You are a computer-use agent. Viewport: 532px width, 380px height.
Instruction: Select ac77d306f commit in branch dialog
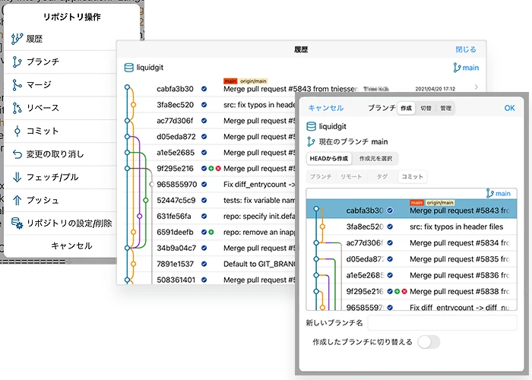pos(412,243)
